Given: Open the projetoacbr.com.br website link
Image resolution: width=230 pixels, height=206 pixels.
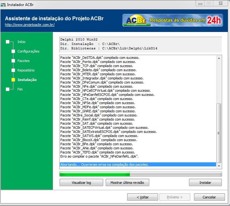Looking at the screenshot, I should pos(30,25).
